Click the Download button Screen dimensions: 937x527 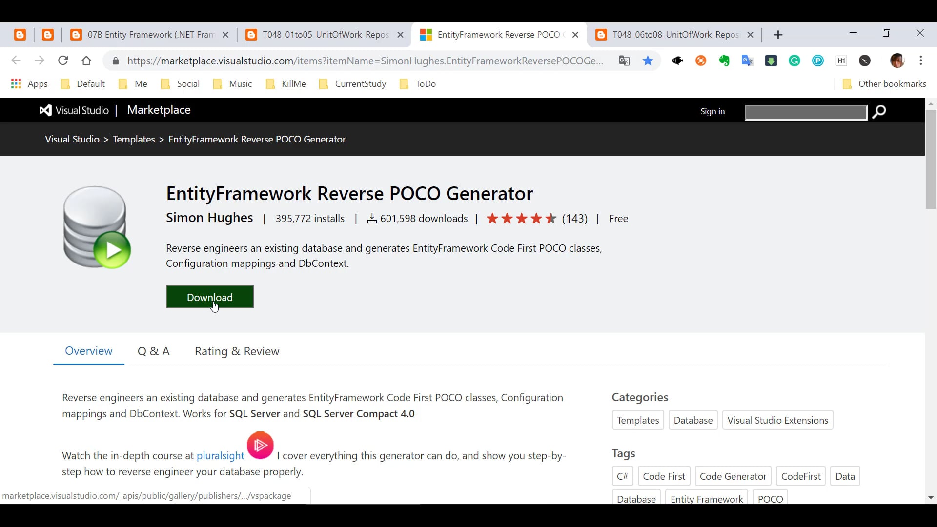pos(209,297)
